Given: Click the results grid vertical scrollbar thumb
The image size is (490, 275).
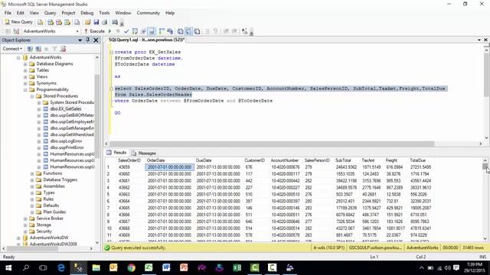Looking at the screenshot, I should (x=485, y=167).
